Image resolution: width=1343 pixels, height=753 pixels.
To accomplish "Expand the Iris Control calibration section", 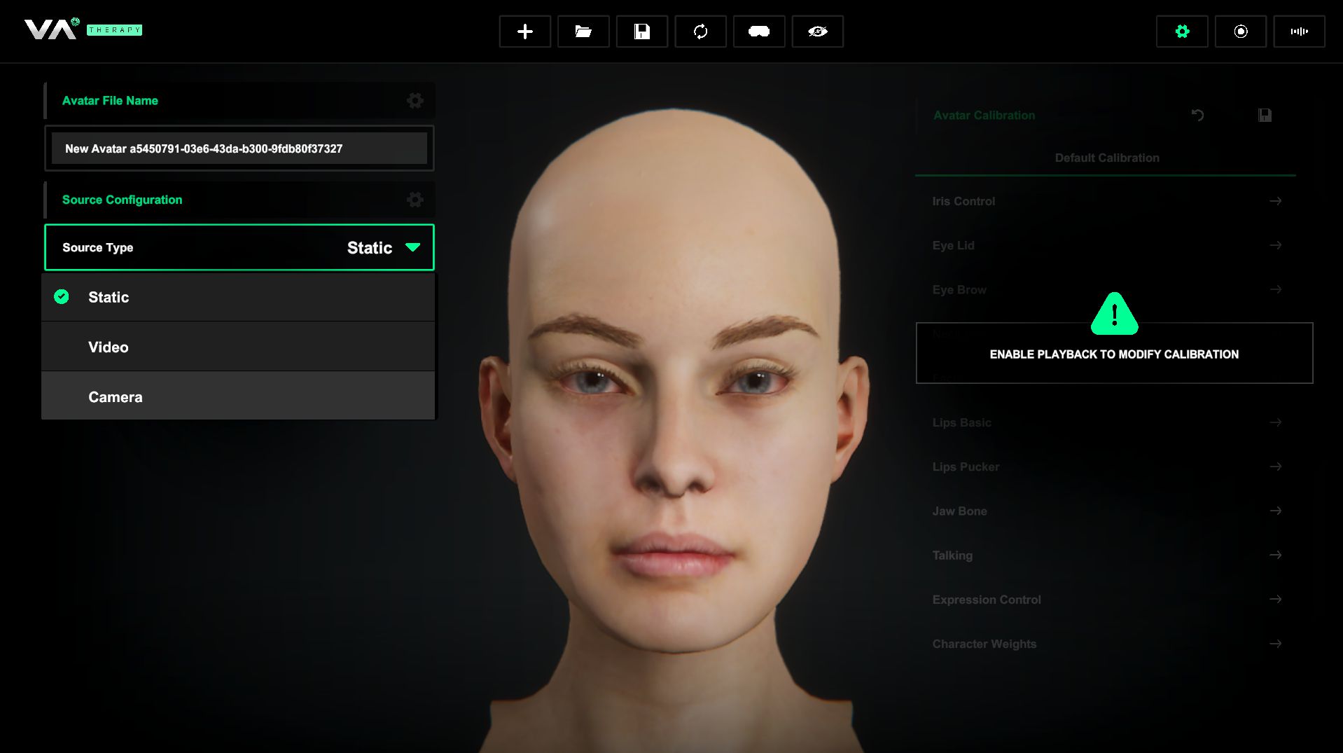I will click(1275, 201).
